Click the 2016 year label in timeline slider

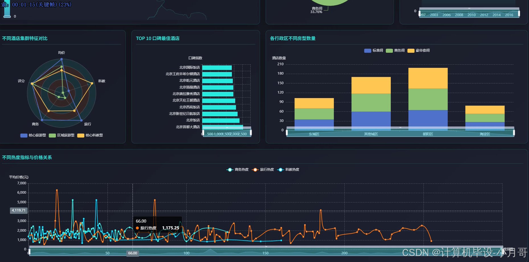(x=509, y=15)
